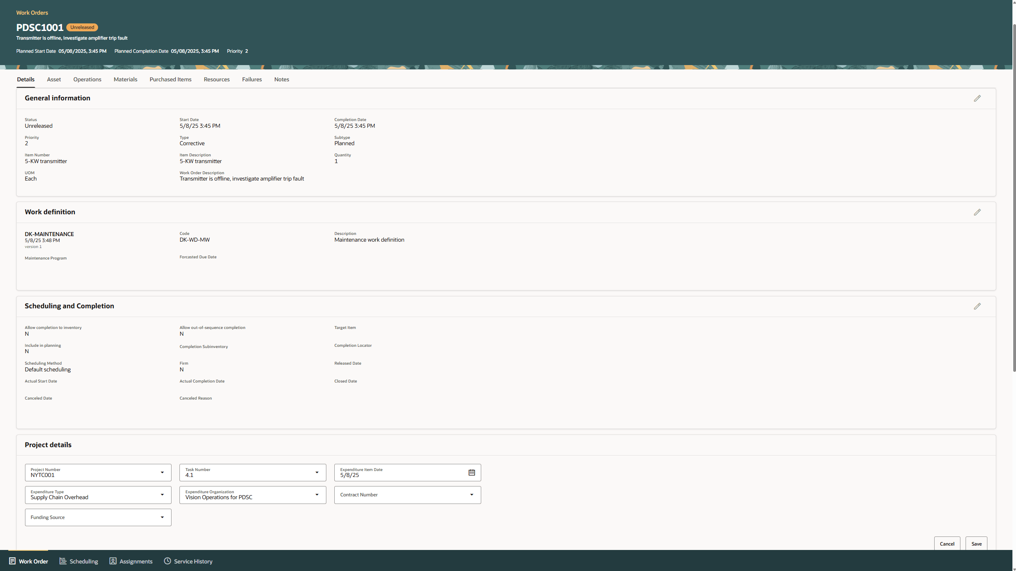Viewport: 1016px width, 571px height.
Task: Click the pencil icon to edit General information
Action: pyautogui.click(x=977, y=98)
